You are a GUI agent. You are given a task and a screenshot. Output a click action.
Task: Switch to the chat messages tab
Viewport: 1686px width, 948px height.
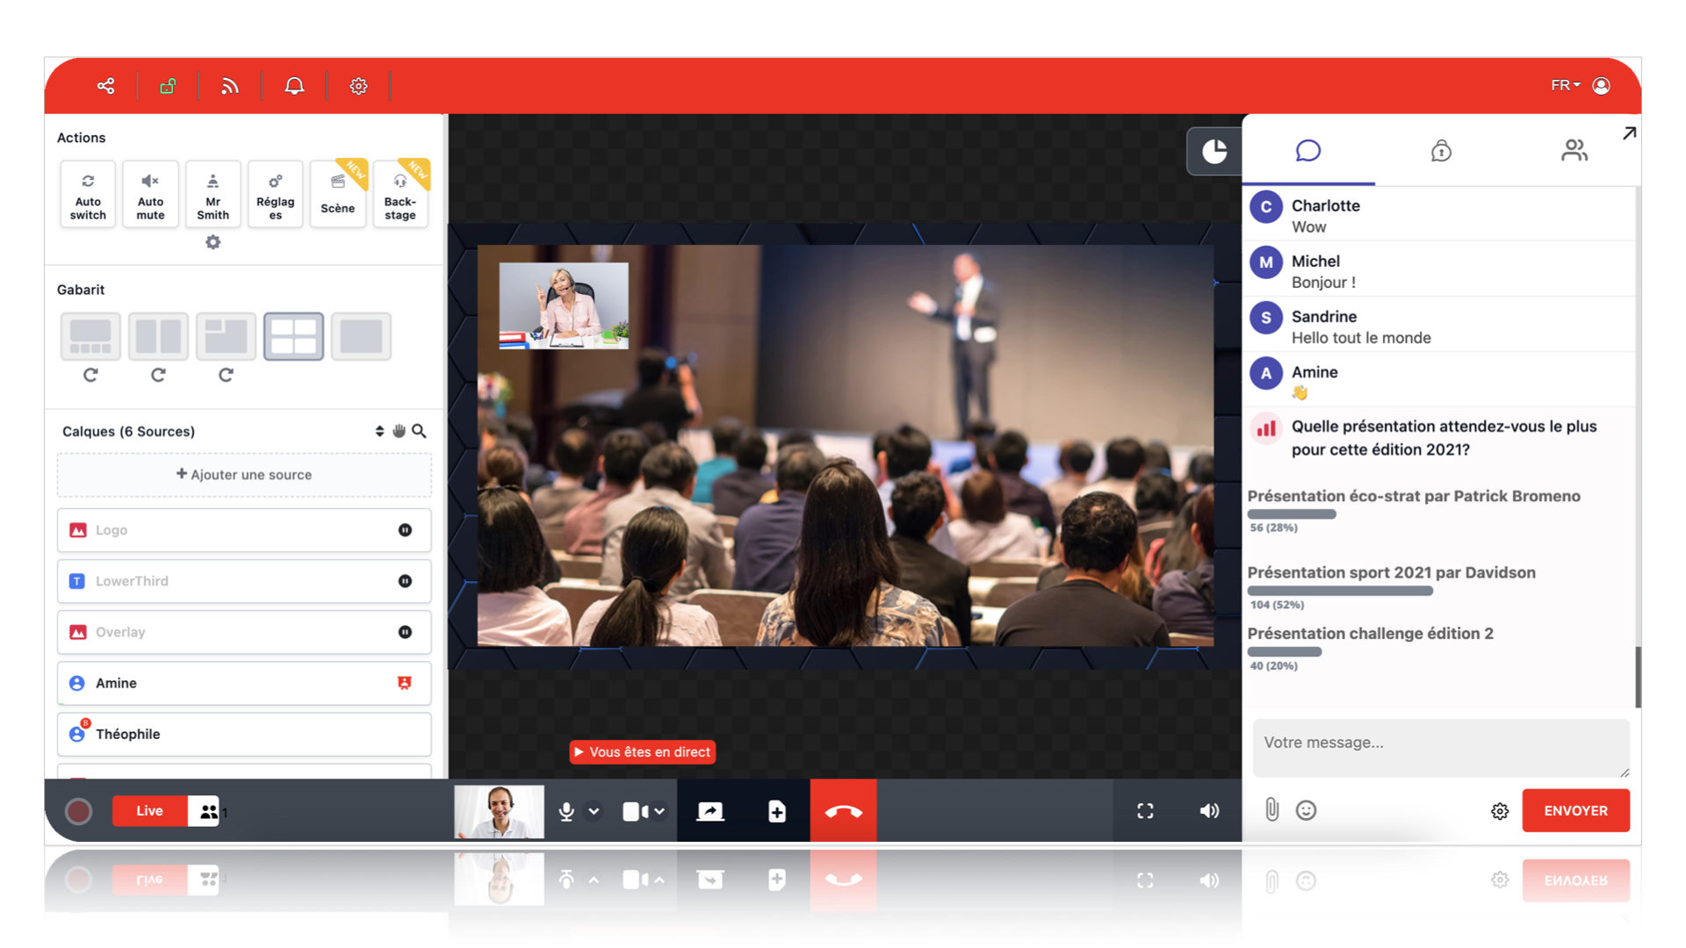(x=1308, y=150)
